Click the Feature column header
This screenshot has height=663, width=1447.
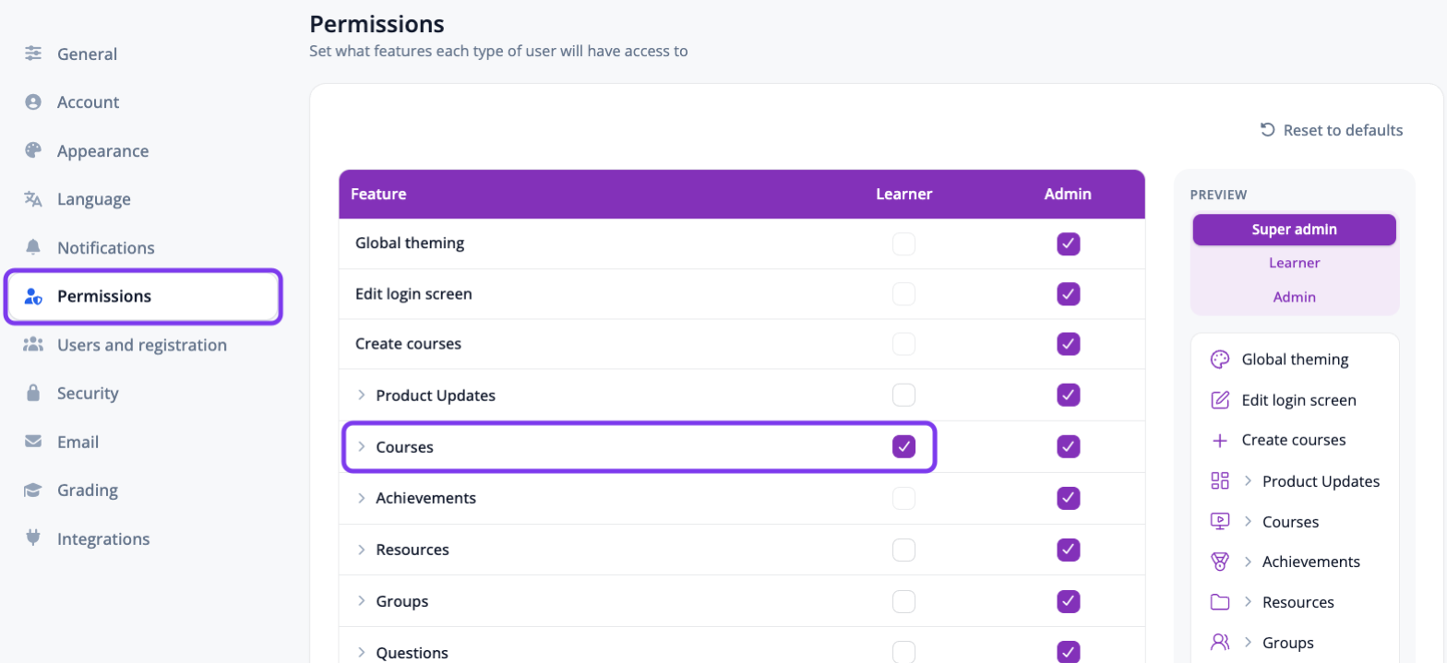tap(378, 194)
